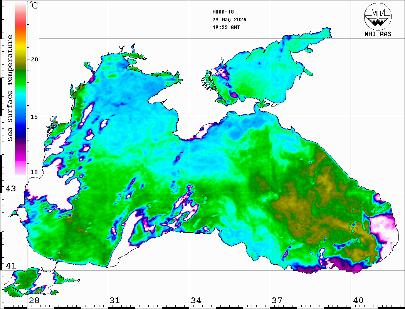Click longitude label 31
The width and height of the screenshot is (405, 309).
115,301
